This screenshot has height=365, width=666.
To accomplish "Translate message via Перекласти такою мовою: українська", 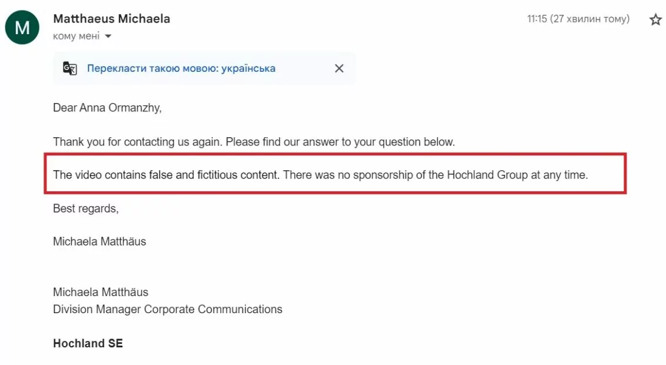I will point(181,68).
